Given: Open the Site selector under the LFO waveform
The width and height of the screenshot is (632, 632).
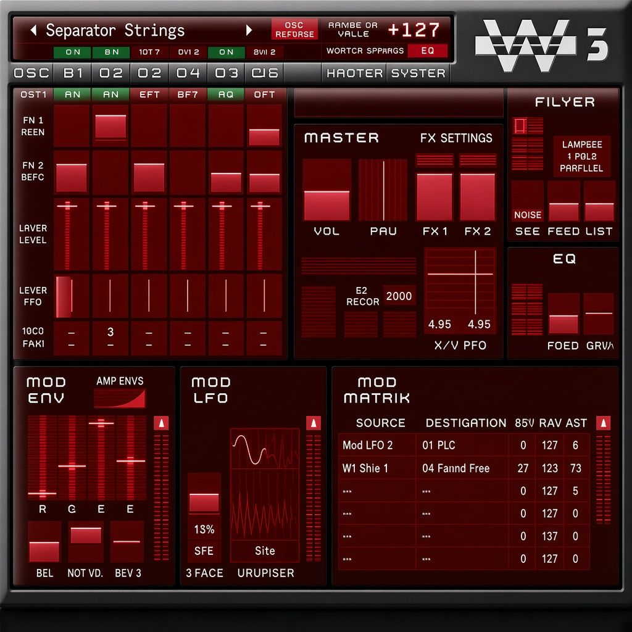Looking at the screenshot, I should click(x=265, y=551).
